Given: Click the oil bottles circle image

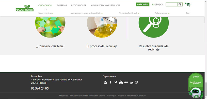Looking at the screenshot, I should click(x=102, y=27).
